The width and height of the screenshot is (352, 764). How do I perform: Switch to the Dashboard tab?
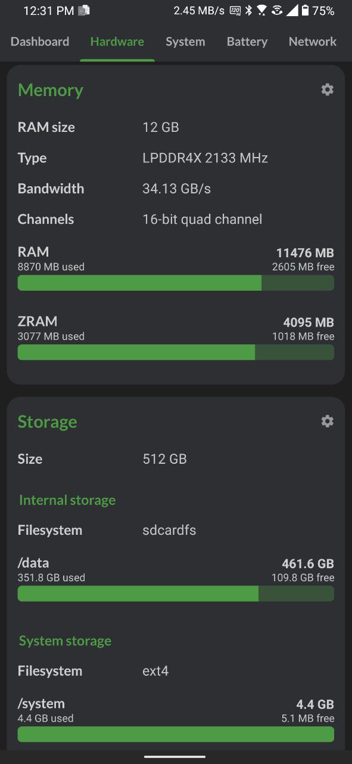tap(40, 42)
